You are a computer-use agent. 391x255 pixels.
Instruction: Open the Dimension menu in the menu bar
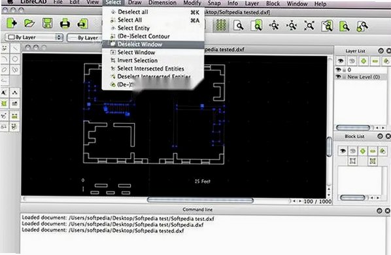[162, 3]
